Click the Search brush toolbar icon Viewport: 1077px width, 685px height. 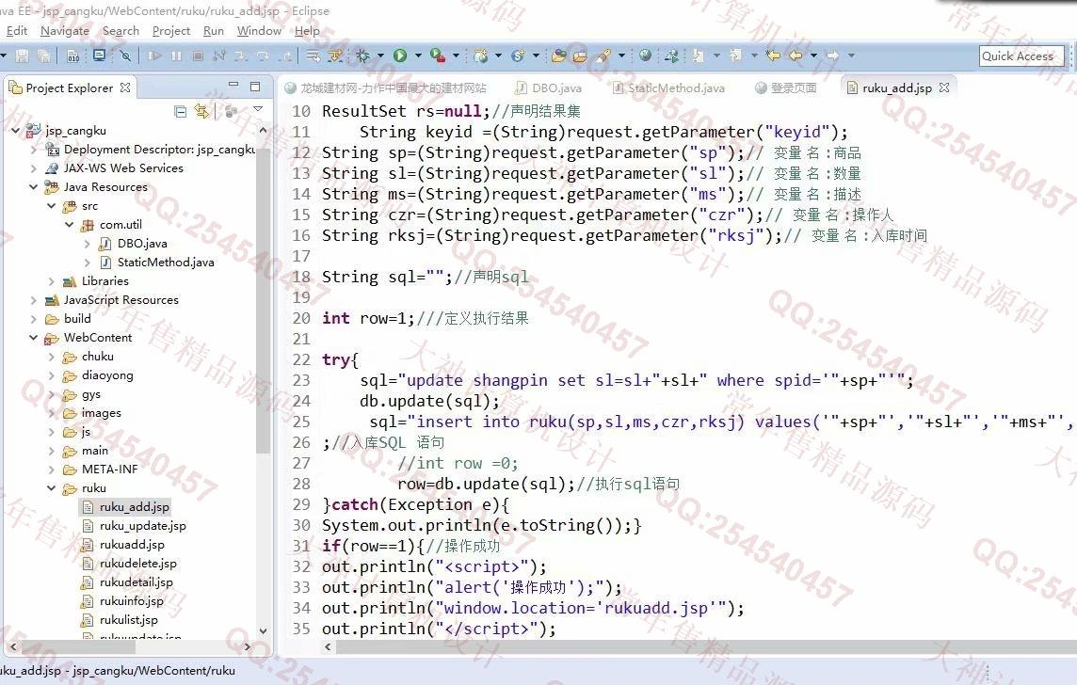(603, 56)
